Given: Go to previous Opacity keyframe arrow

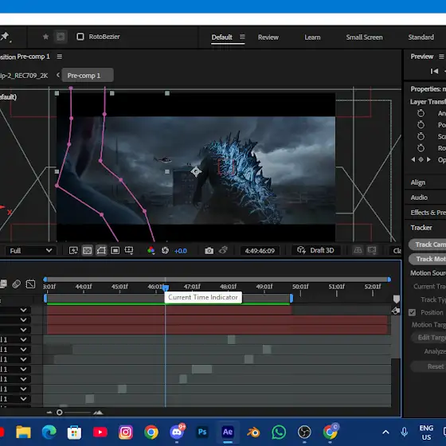Looking at the screenshot, I should pyautogui.click(x=413, y=159).
